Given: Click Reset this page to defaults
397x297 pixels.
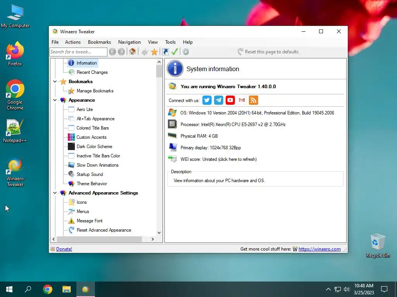Looking at the screenshot, I should tap(268, 52).
